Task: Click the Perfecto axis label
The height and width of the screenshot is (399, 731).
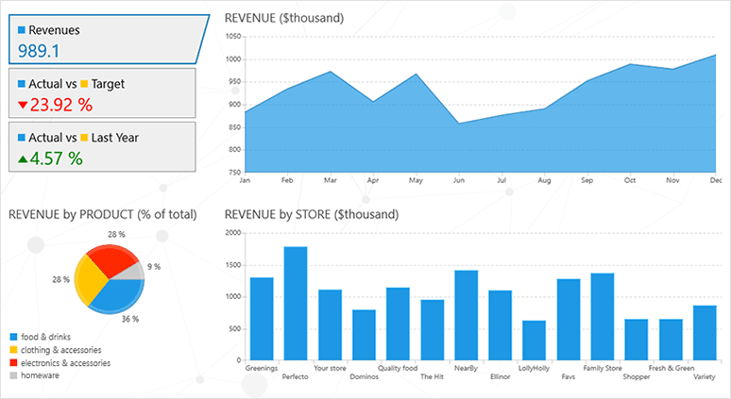Action: pos(296,376)
